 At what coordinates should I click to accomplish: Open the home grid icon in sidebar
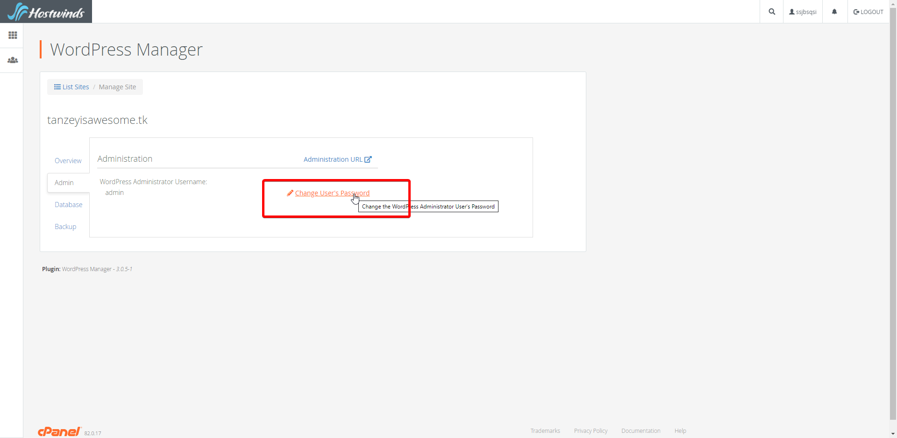[13, 36]
